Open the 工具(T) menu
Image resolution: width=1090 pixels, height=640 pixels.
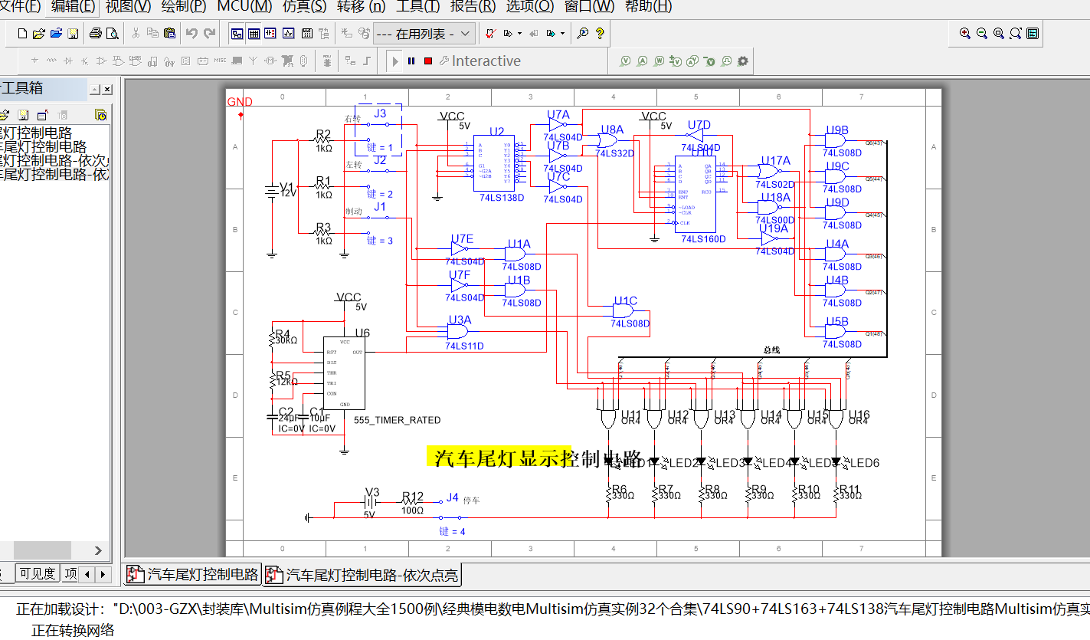coord(417,7)
